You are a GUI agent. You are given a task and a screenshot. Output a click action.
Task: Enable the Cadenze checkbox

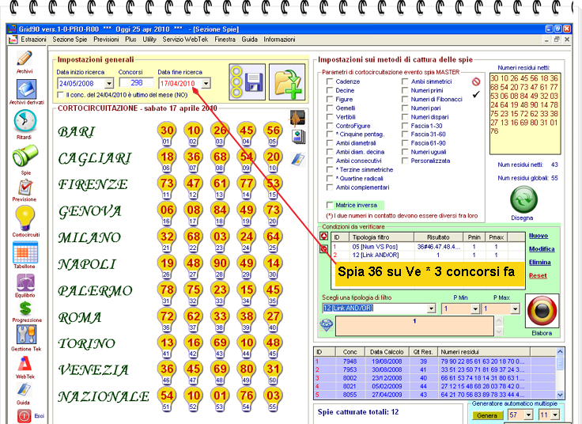click(x=330, y=81)
